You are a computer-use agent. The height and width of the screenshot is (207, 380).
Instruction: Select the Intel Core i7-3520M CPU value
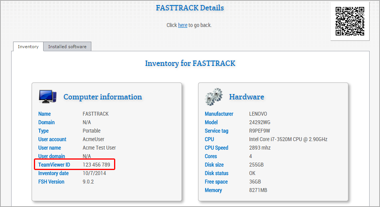pos(288,140)
